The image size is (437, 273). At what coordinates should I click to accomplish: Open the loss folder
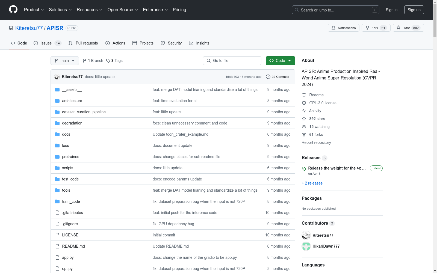[x=66, y=146]
